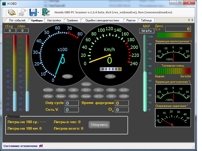Click the throttle green-red gradient bar
Image resolution: width=202 pixels, height=151 pixels.
pyautogui.click(x=174, y=35)
